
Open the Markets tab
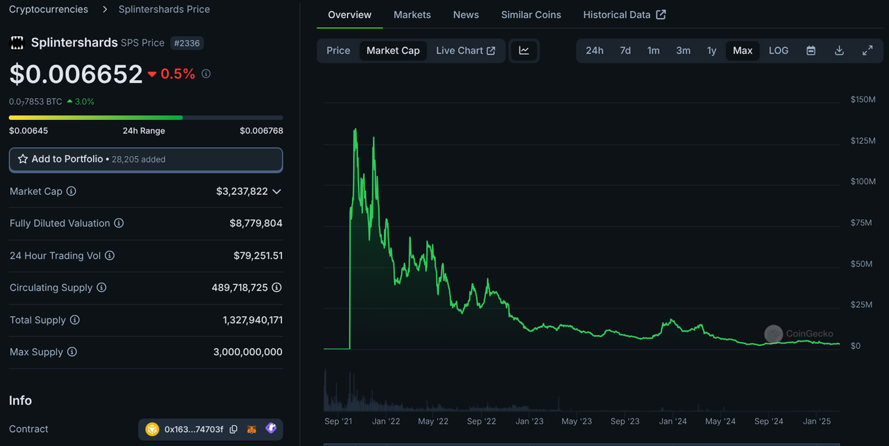[412, 15]
